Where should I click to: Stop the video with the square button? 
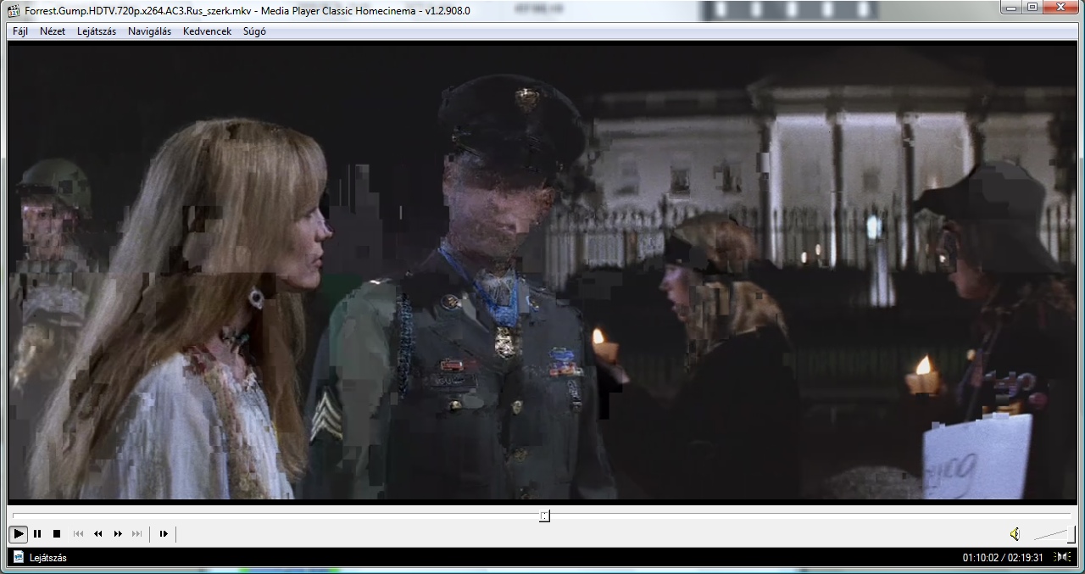click(57, 533)
